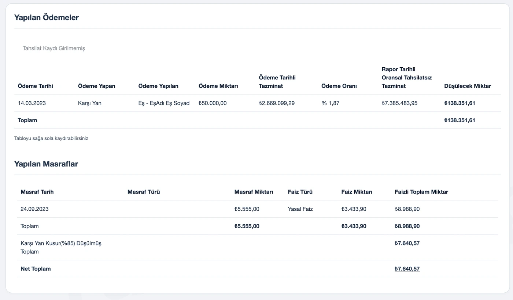Click ₺8.988,90 in the 24.09.2023 row
The height and width of the screenshot is (300, 513).
407,209
